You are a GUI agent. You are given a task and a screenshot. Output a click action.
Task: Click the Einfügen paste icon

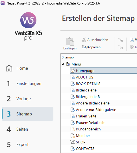pyautogui.click(x=70, y=41)
